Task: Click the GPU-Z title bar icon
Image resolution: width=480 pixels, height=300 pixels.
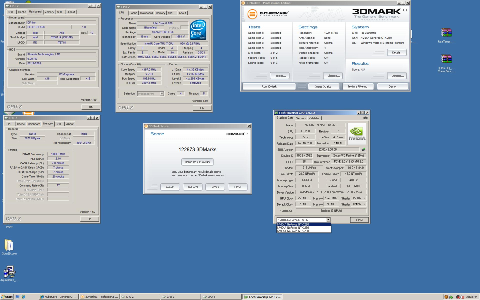Action: 276,113
